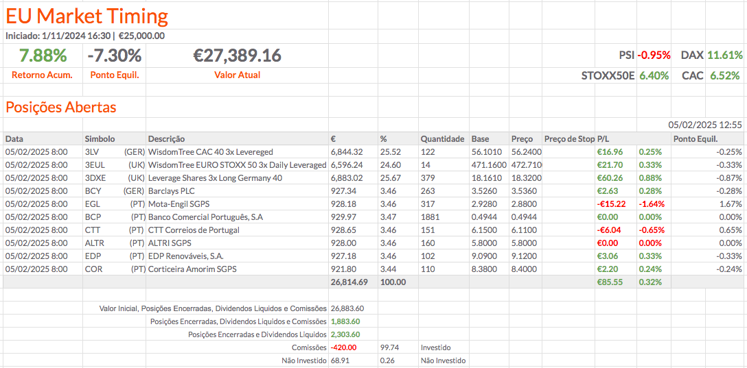Viewport: 747px width, 368px height.
Task: Click the PSI -0.95% index value
Action: [x=653, y=56]
